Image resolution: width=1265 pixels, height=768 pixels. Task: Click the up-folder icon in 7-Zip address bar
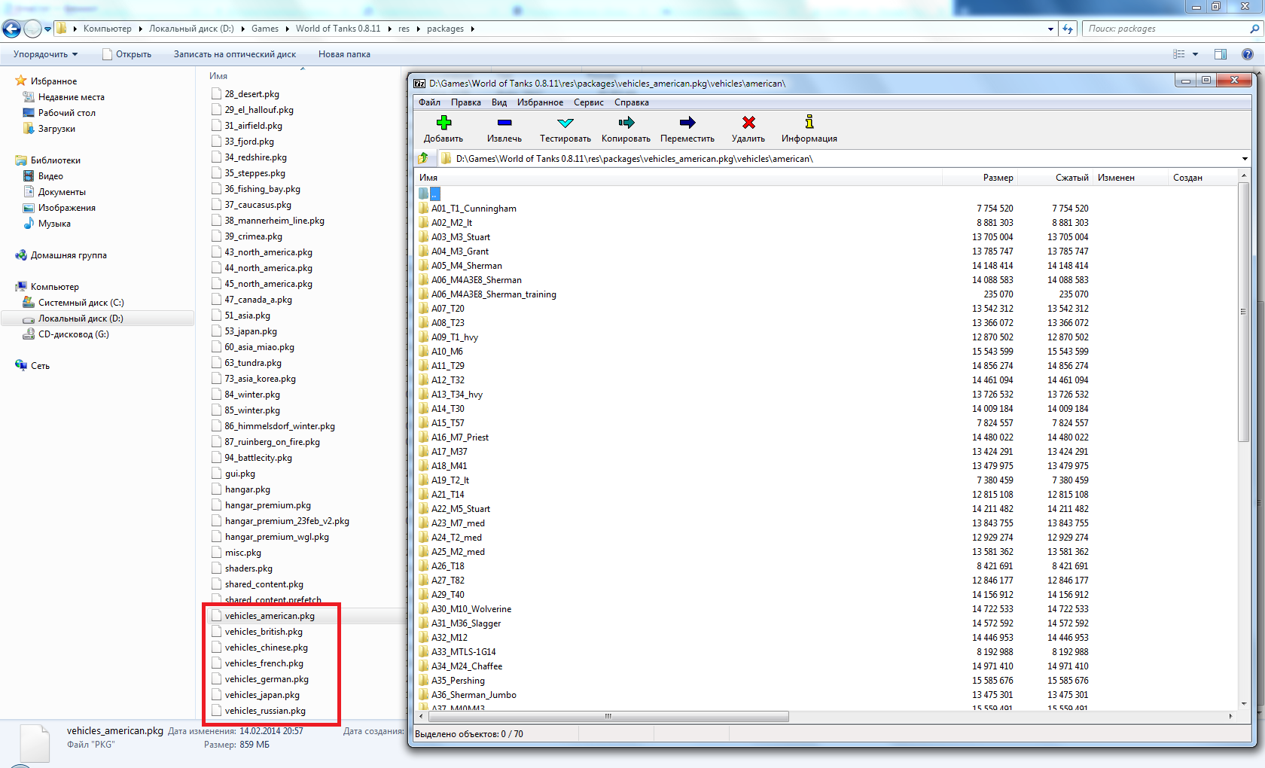[423, 158]
